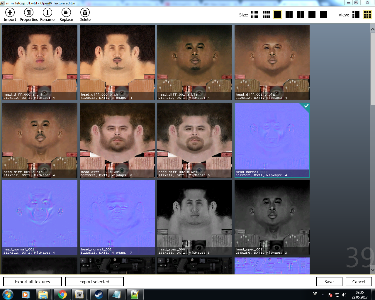Select the two-by-two thumbnail size icon
Screen dimensions: 375x300
tap(301, 15)
